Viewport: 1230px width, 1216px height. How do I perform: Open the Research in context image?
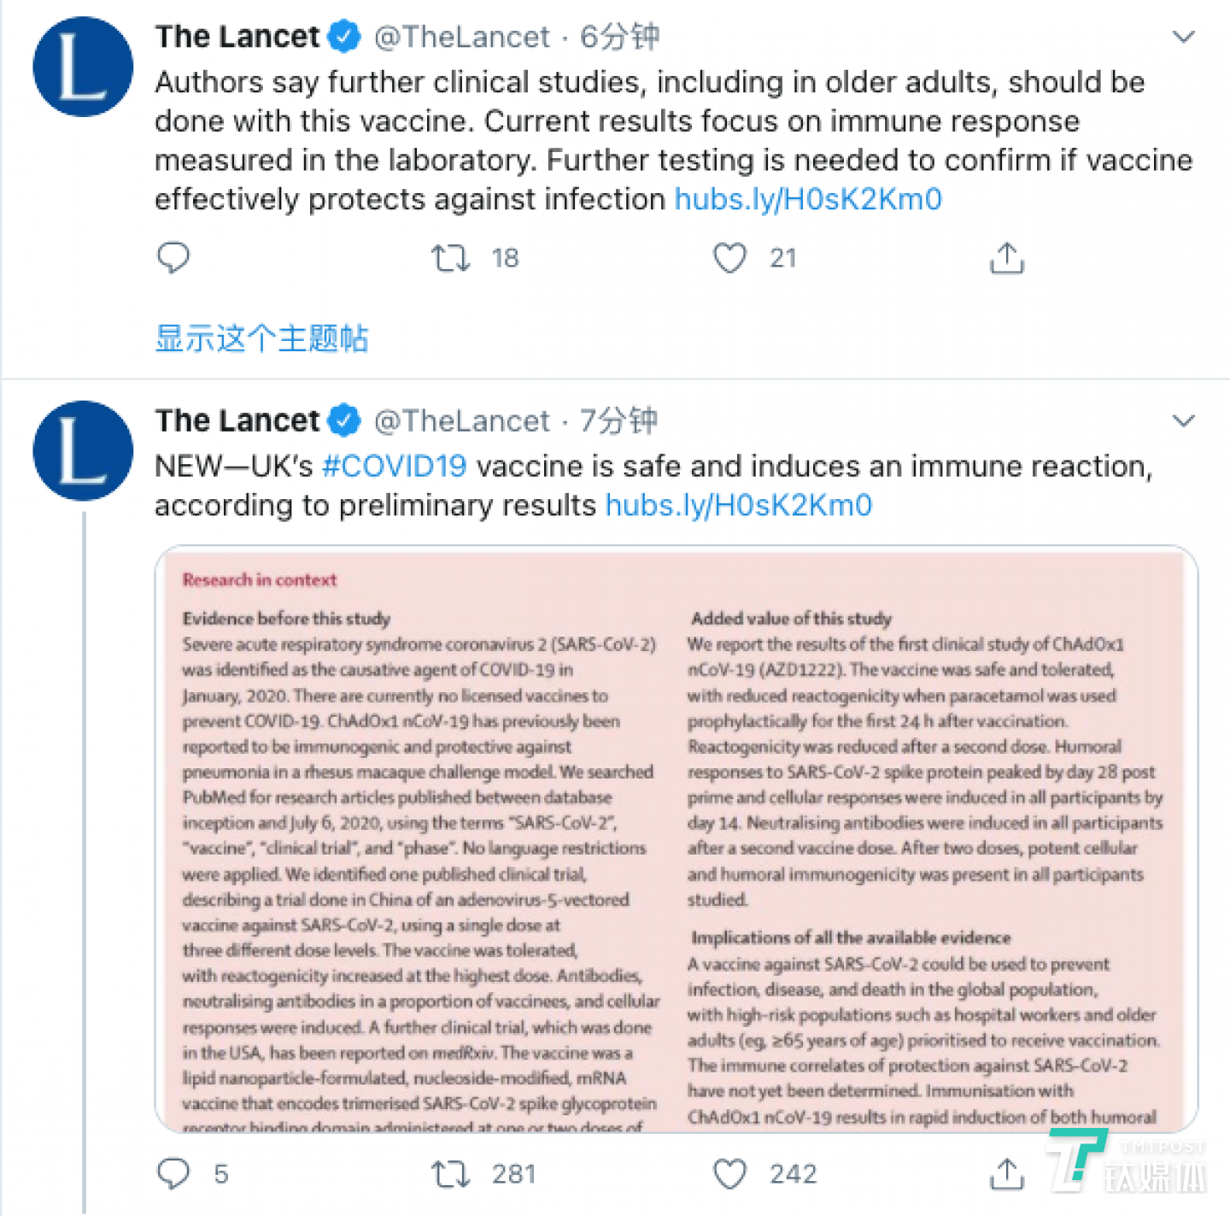pyautogui.click(x=676, y=838)
